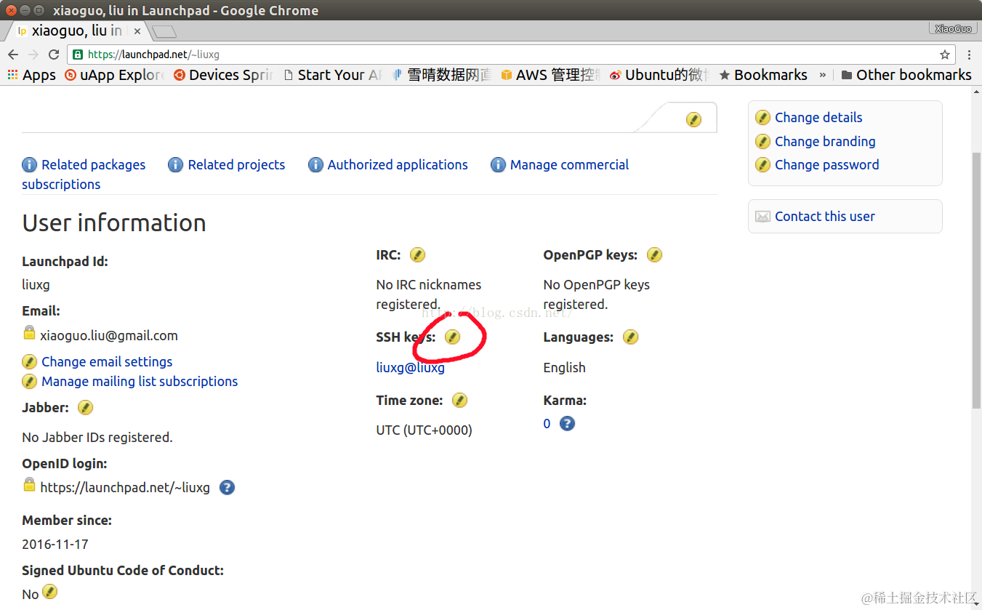This screenshot has width=982, height=610.
Task: Click Contact this user link
Action: tap(824, 217)
